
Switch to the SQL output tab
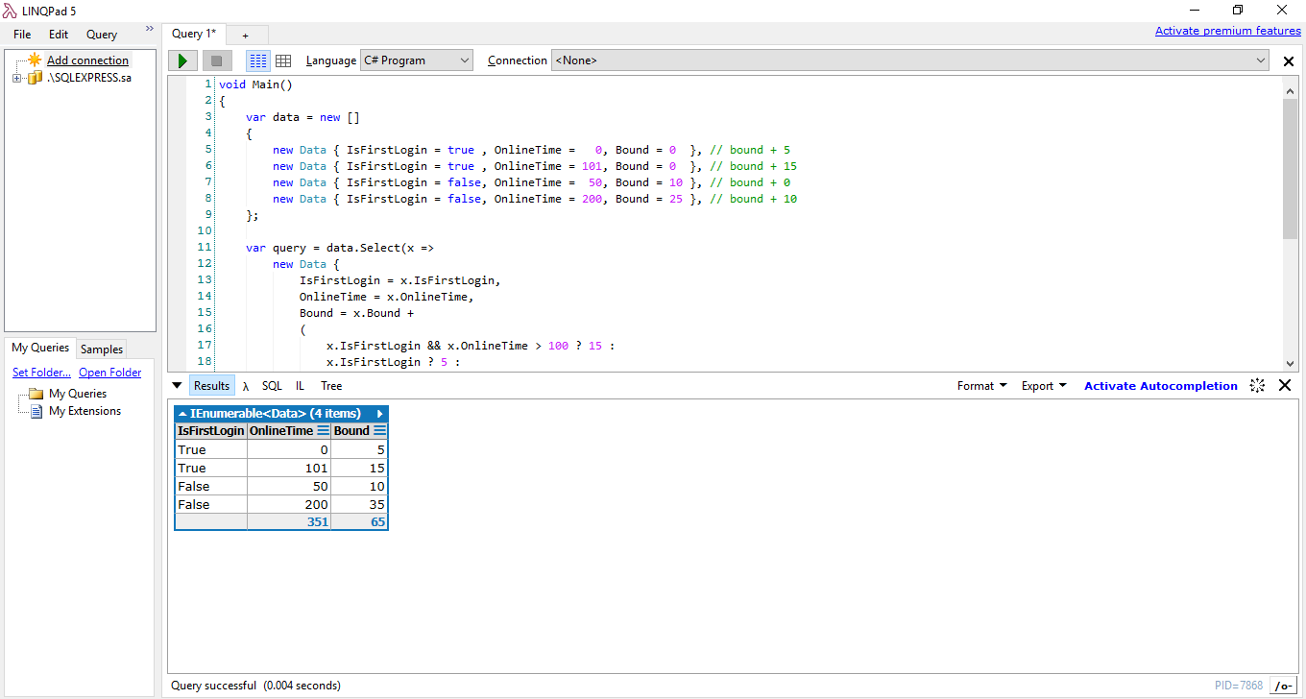coord(272,386)
